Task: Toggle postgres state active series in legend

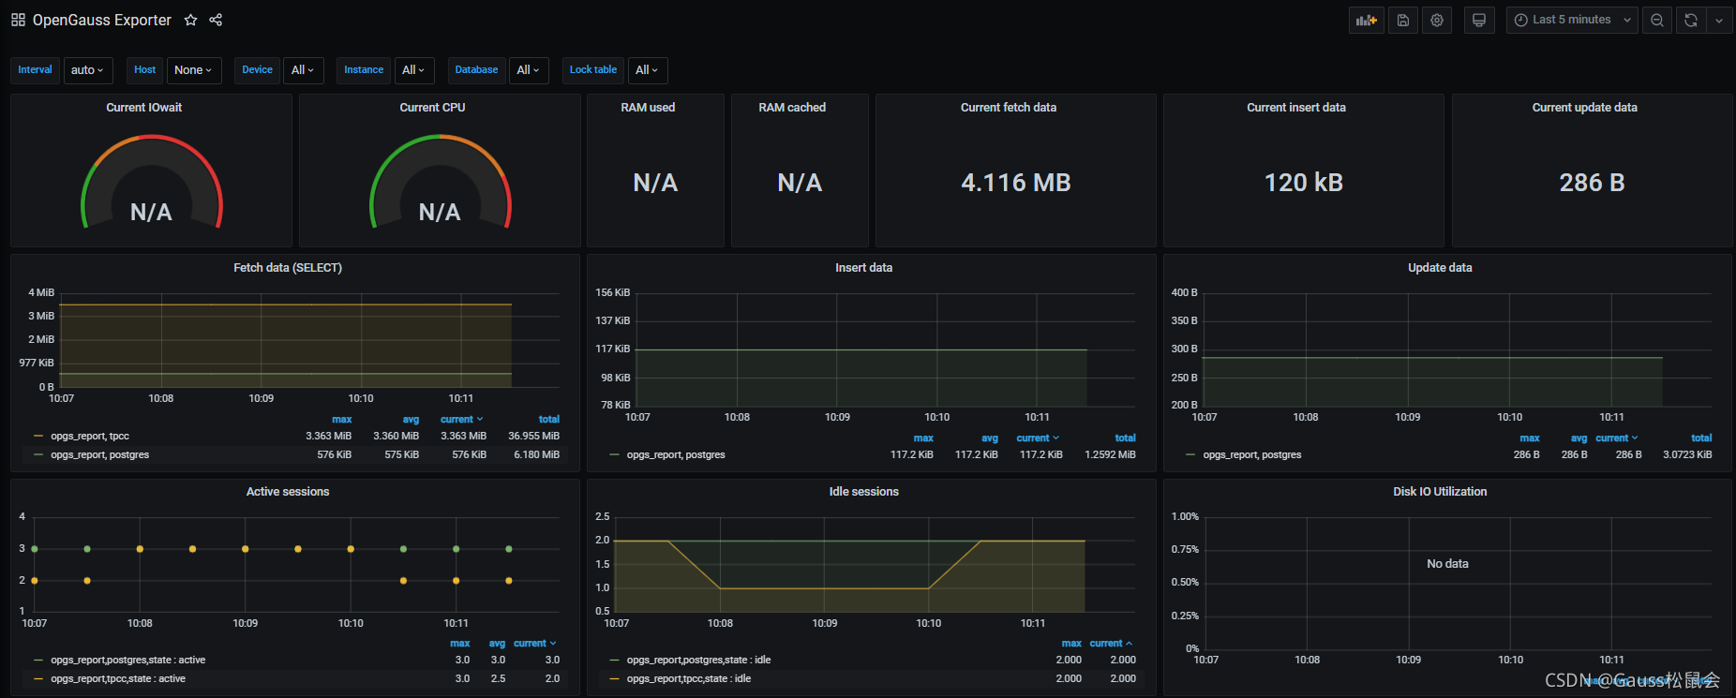Action: pos(128,661)
